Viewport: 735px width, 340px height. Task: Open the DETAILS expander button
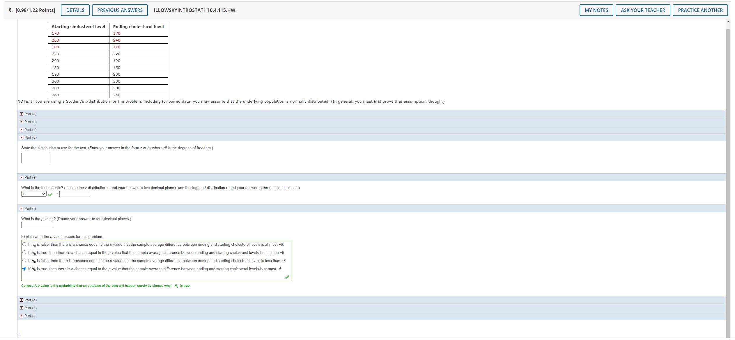75,10
